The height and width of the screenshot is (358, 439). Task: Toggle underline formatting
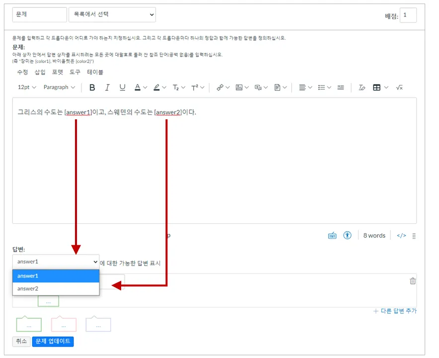(x=122, y=88)
